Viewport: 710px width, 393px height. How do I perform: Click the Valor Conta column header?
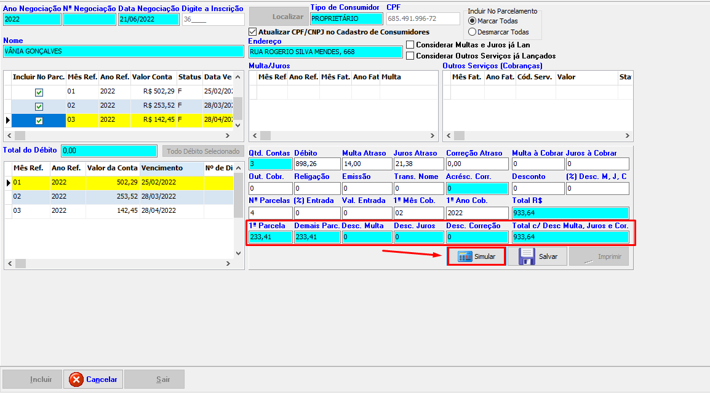(x=152, y=77)
